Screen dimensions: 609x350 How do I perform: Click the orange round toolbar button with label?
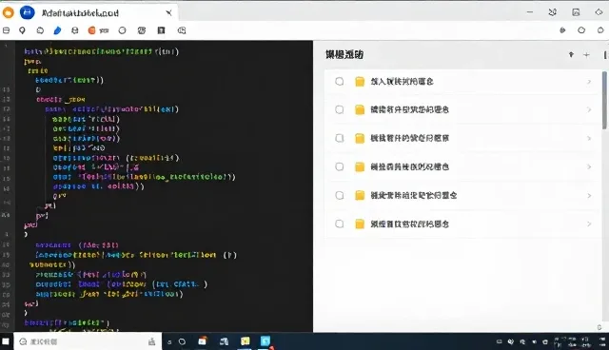pos(98,30)
